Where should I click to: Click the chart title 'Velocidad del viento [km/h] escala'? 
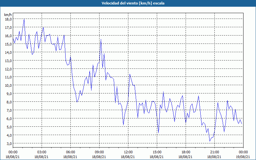pyautogui.click(x=133, y=3)
